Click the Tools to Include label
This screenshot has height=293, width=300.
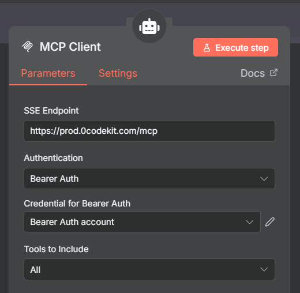click(56, 249)
